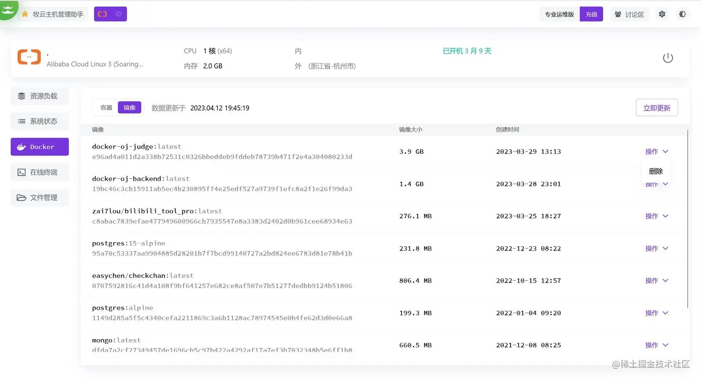Click the 专业运维版 label
Screen dimensions: 701x380
coord(559,14)
